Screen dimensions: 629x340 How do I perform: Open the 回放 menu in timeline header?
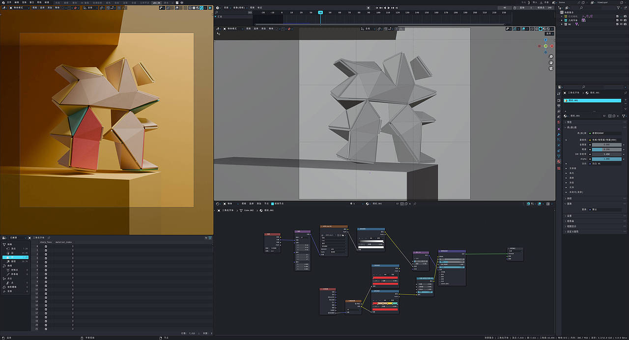pyautogui.click(x=227, y=8)
